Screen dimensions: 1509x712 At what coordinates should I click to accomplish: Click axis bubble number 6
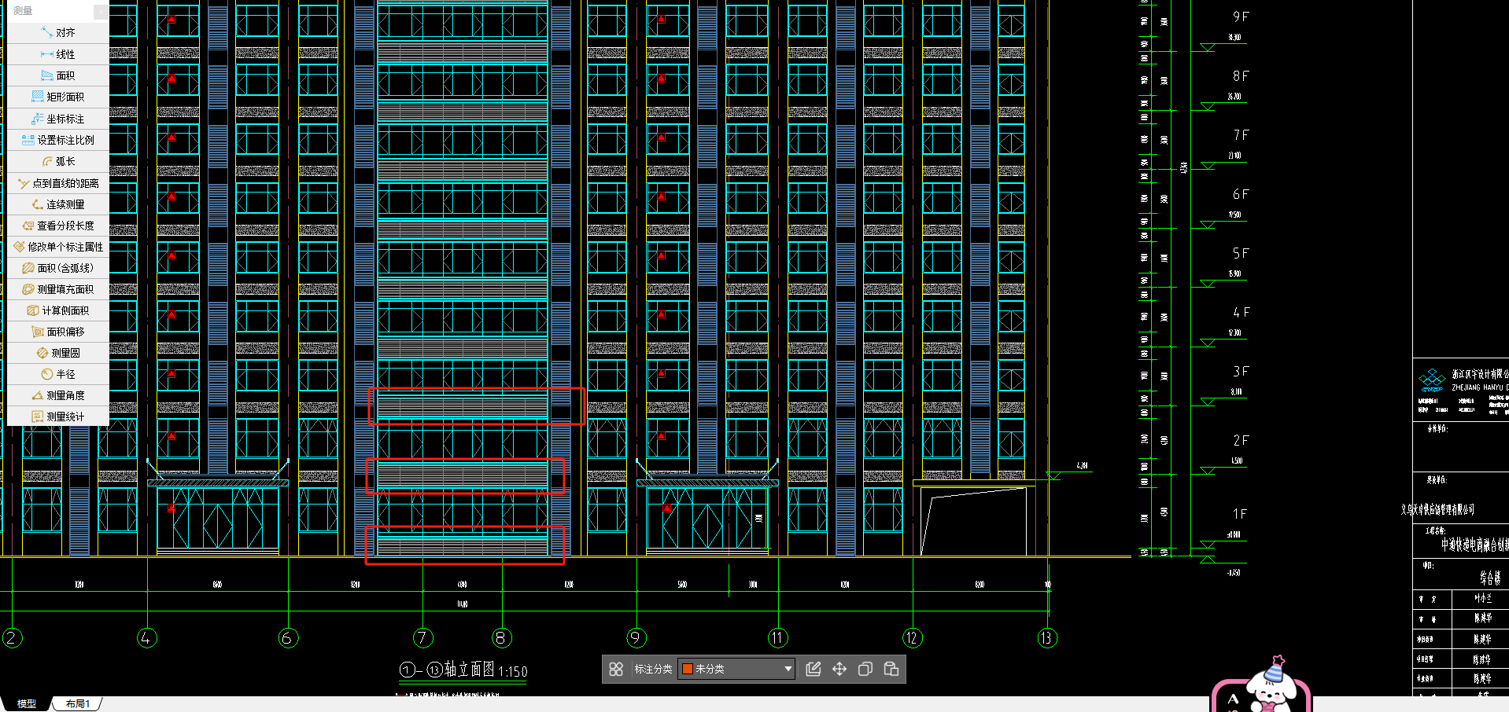coord(288,638)
